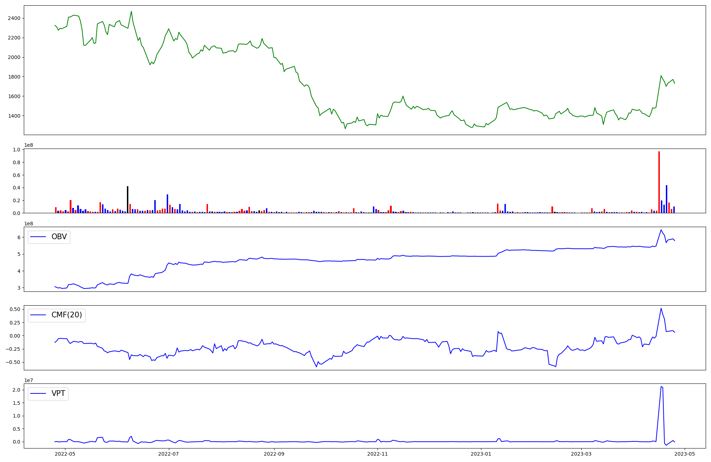Click the 5 tick on the OBV axis

click(18, 254)
